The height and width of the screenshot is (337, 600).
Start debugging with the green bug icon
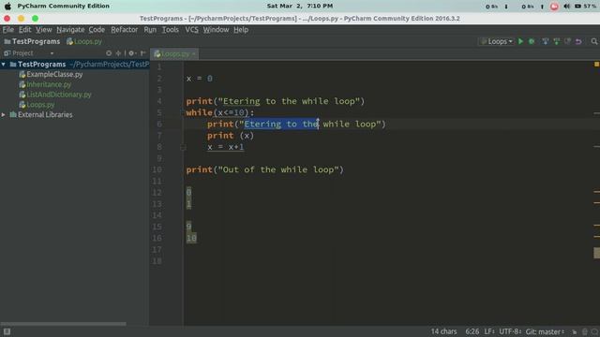coord(532,41)
